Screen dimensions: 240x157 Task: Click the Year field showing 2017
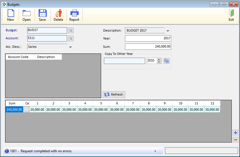(x=148, y=38)
